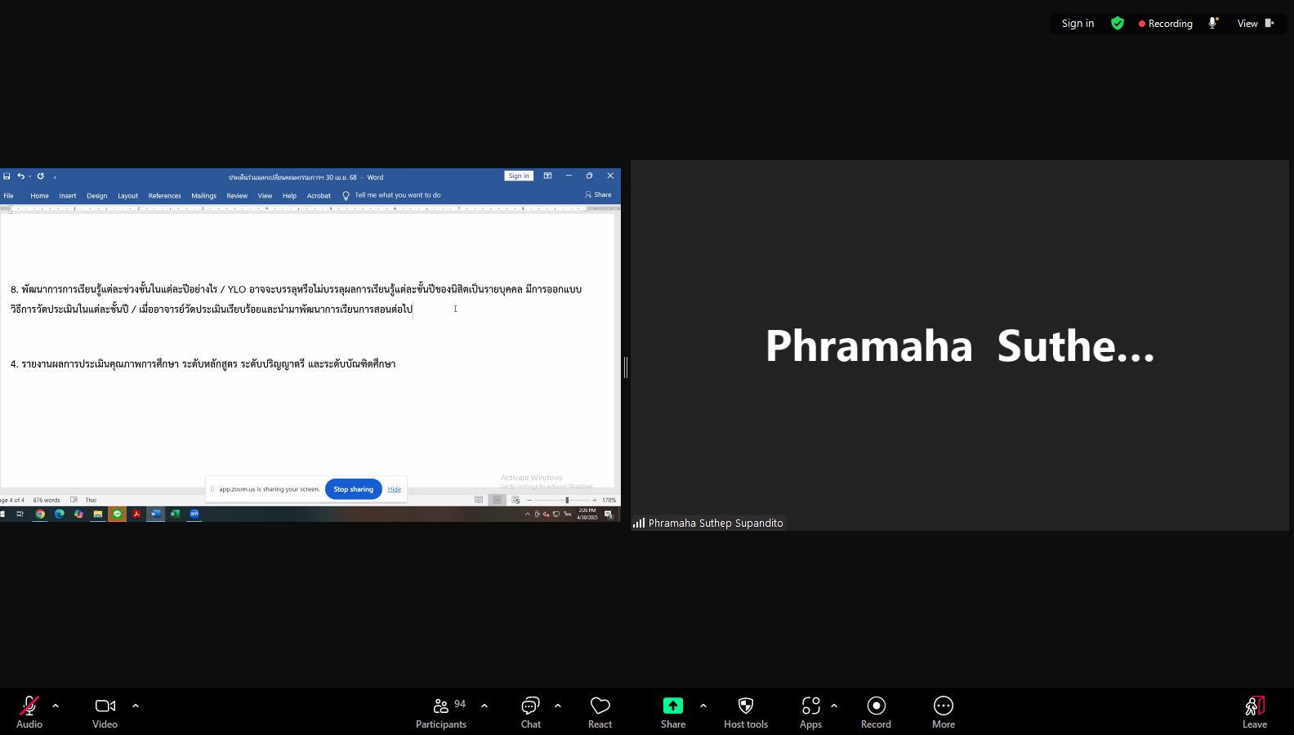1294x735 pixels.
Task: Click 170% zoom level in Word
Action: click(x=609, y=500)
